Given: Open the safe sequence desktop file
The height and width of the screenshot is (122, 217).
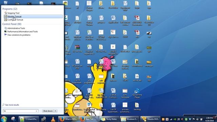Looking at the screenshot, I should tap(101, 79).
